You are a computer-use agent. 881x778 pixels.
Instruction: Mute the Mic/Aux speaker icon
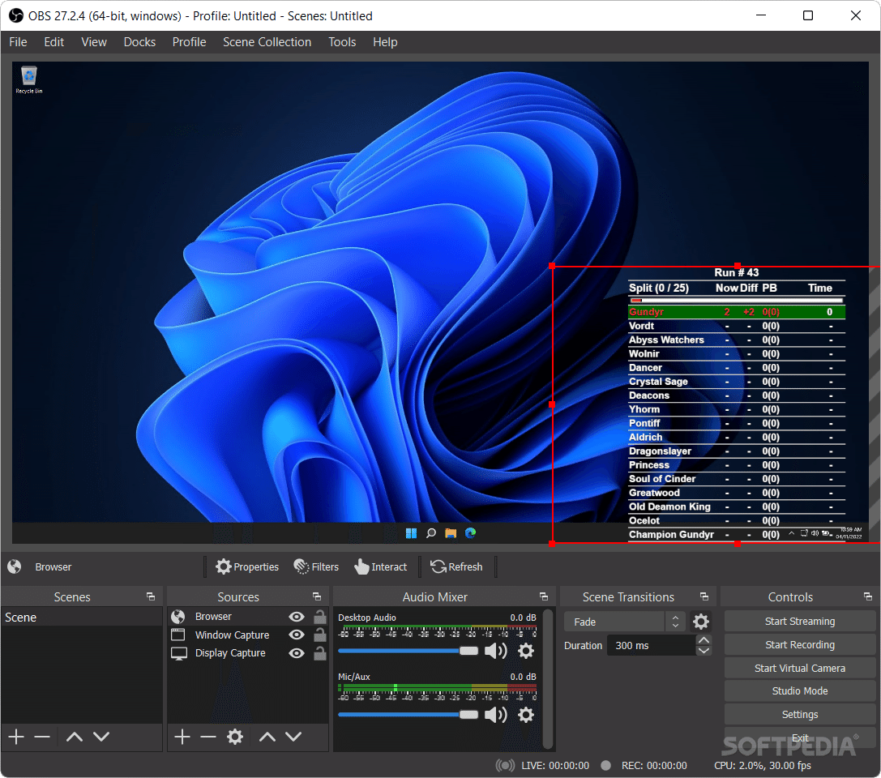click(x=495, y=715)
